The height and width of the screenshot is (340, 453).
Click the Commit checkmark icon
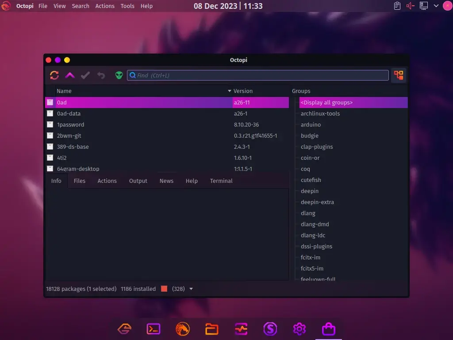pos(85,75)
